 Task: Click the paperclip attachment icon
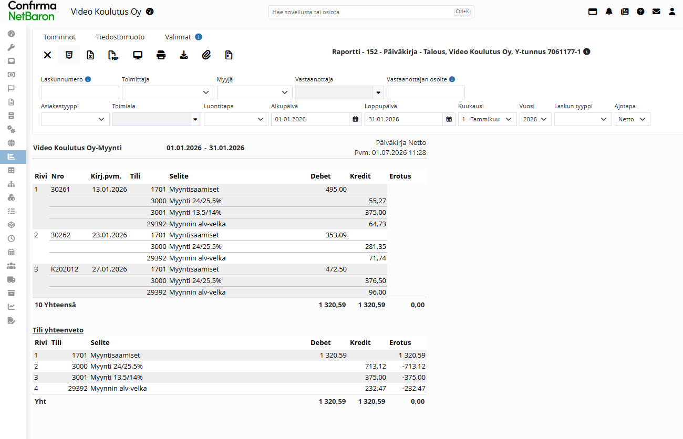pos(206,55)
